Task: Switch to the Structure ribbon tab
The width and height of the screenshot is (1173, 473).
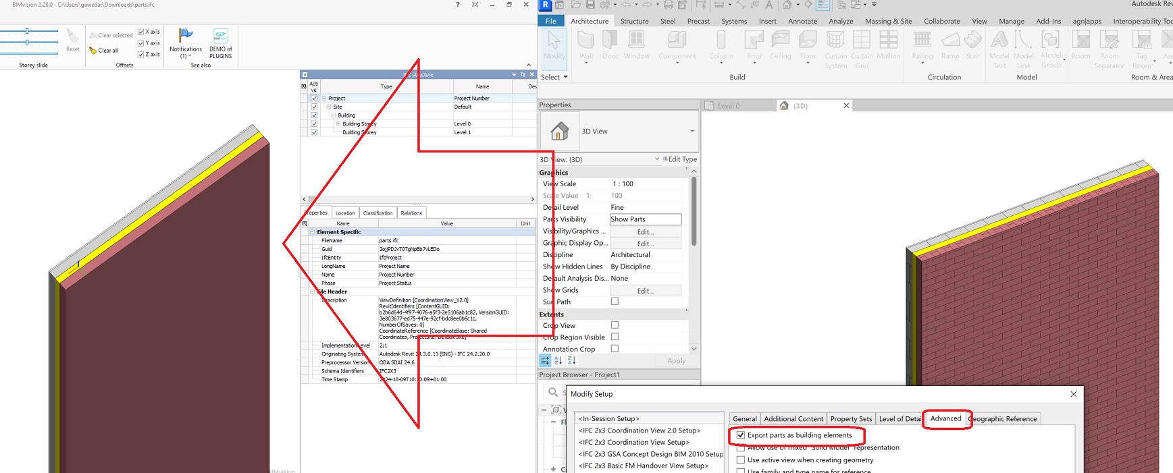Action: [x=634, y=21]
